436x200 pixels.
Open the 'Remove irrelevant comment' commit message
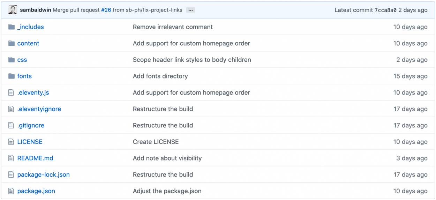coord(173,27)
